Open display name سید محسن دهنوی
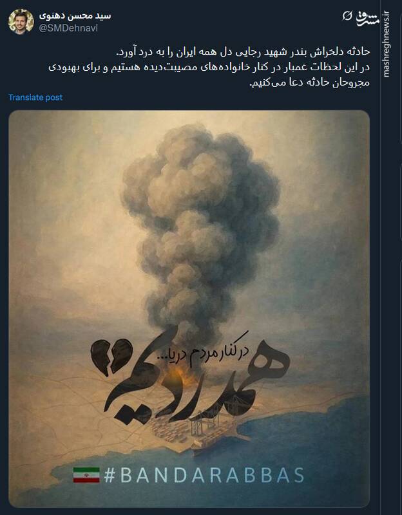Screen dimensions: 402x515 point(75,15)
